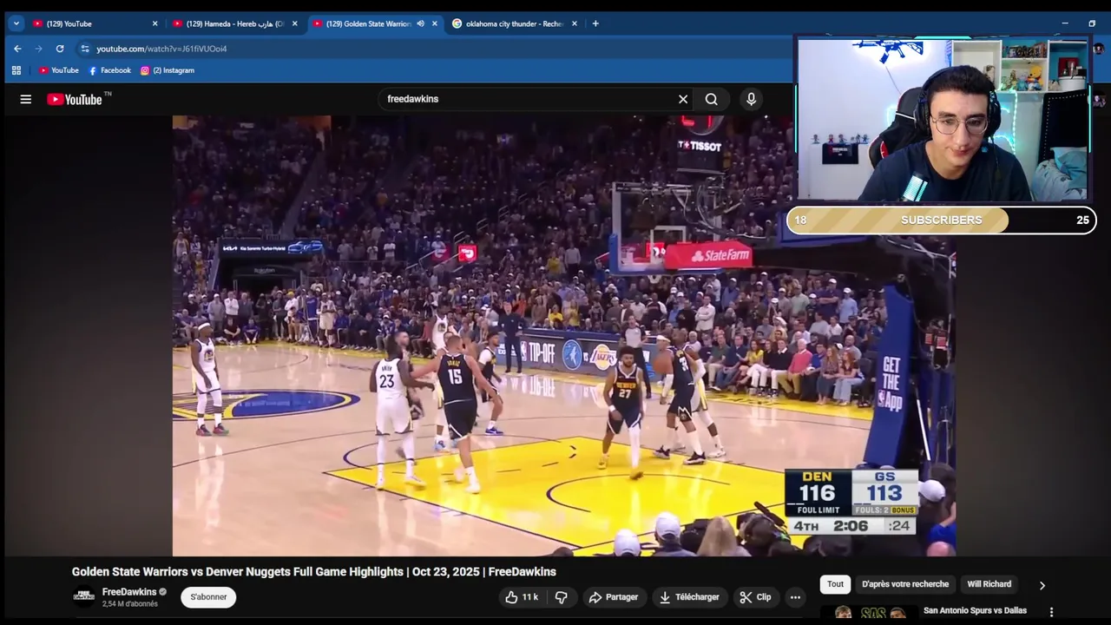
Task: Click the freedawkins search input field
Action: pos(529,99)
